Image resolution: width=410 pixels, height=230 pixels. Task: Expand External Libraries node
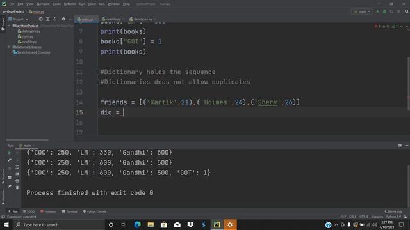9,47
